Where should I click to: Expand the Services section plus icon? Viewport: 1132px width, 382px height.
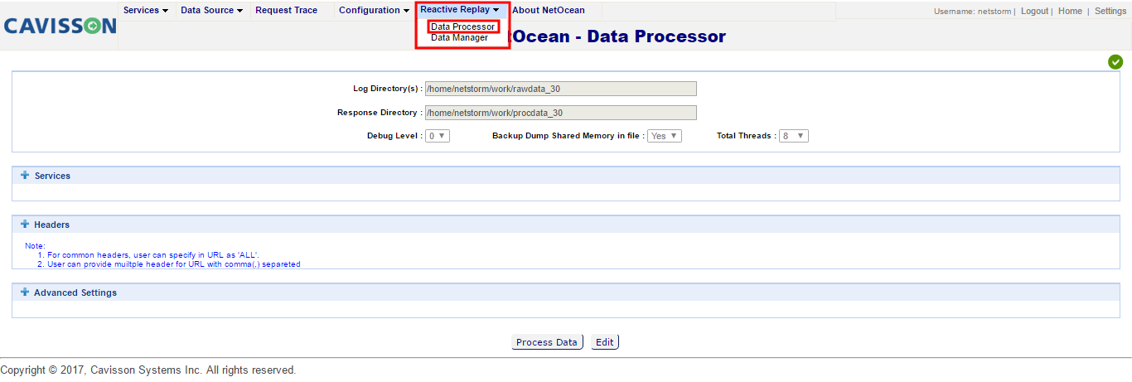coord(25,176)
